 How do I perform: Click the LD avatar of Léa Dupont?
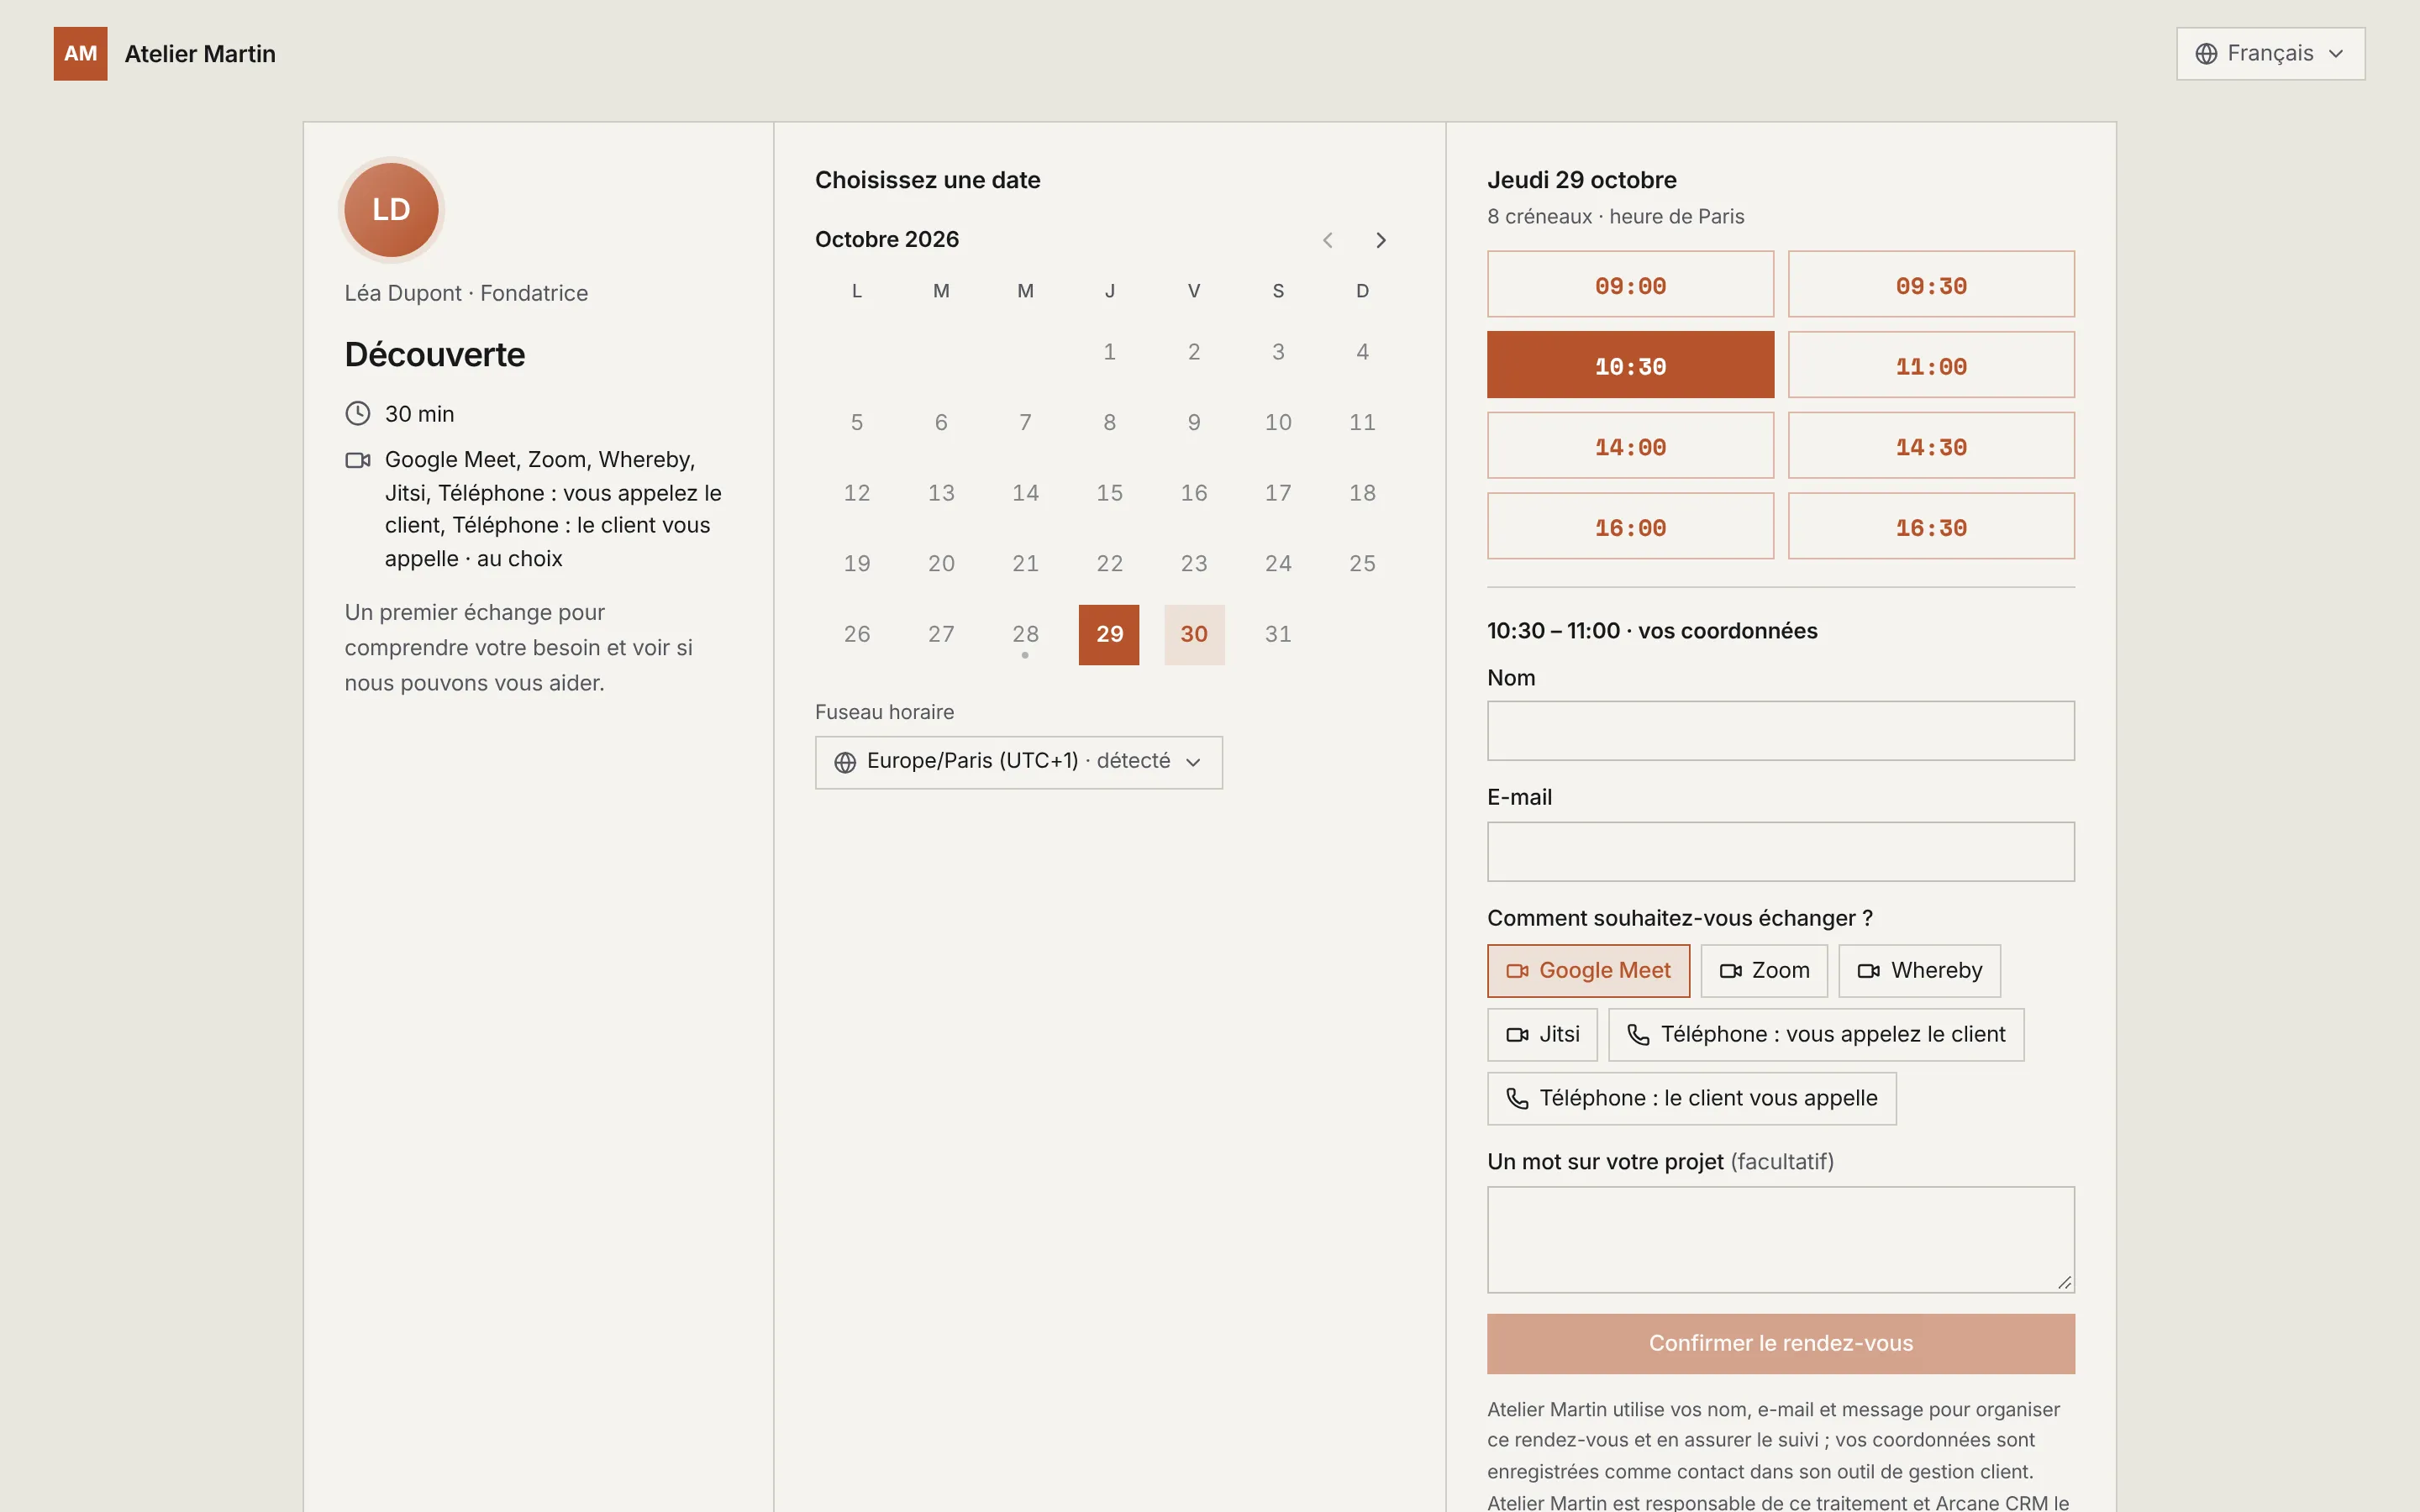391,210
